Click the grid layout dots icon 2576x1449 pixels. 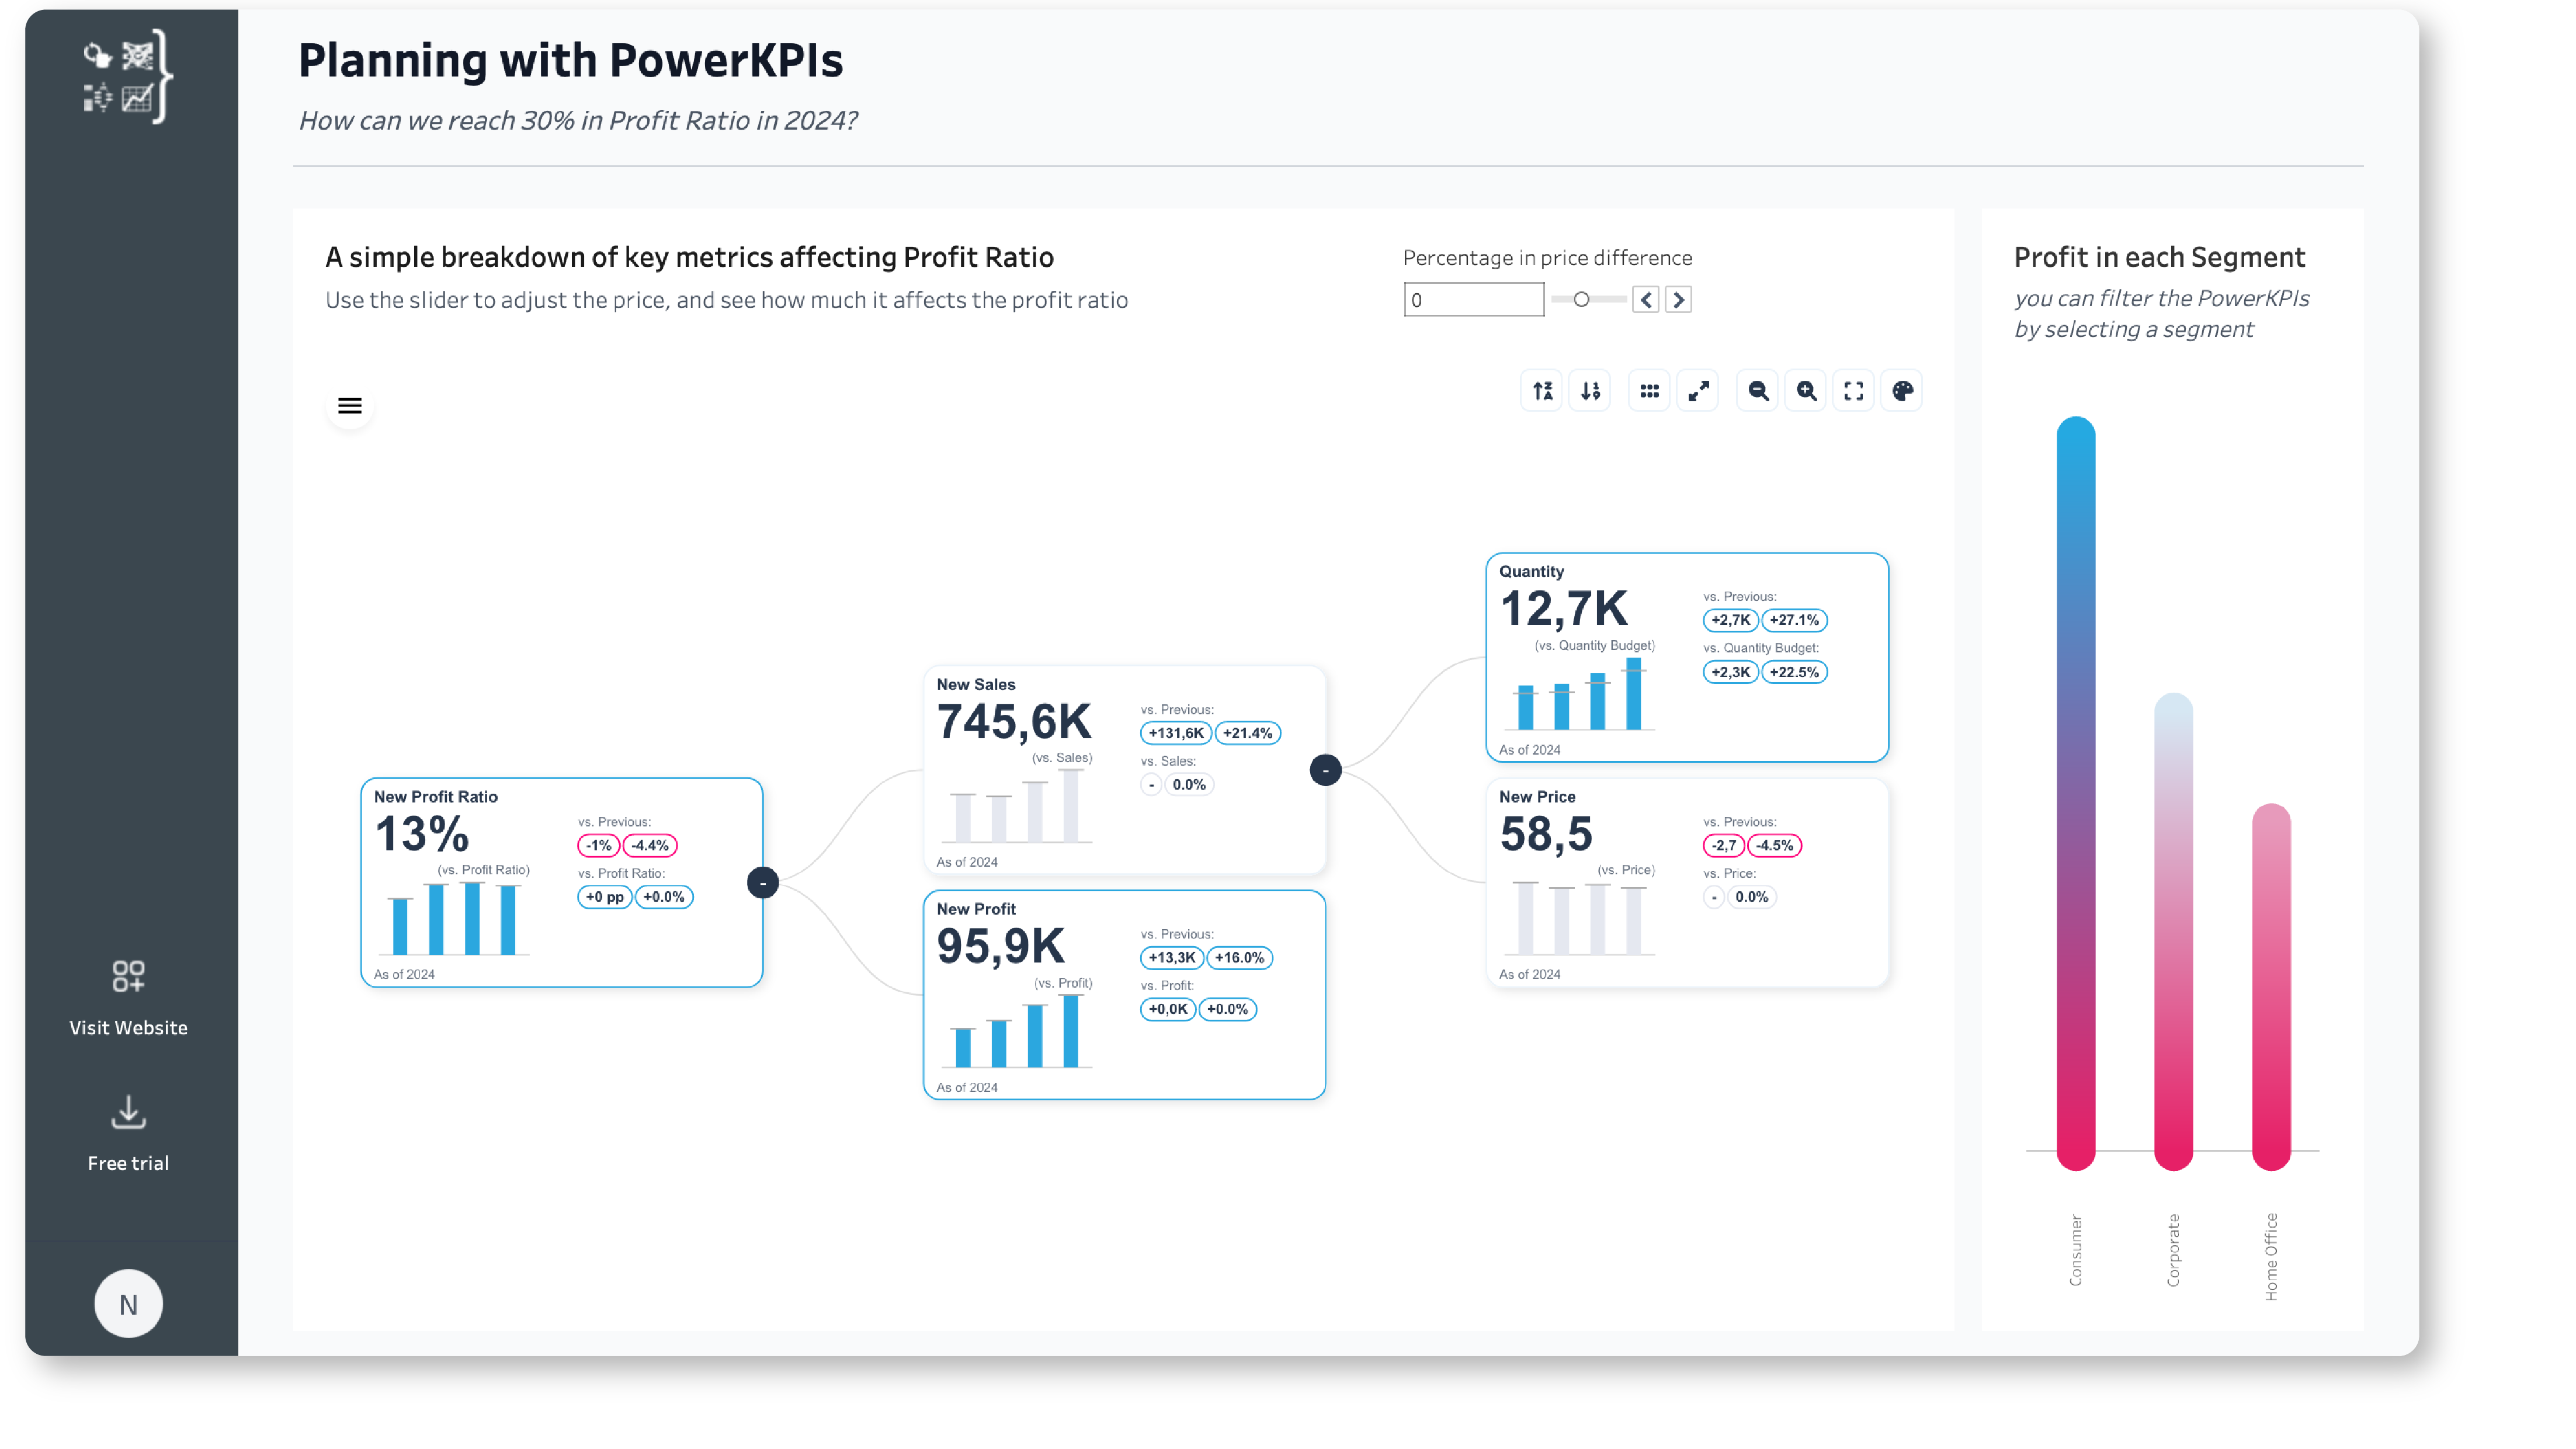(x=1649, y=391)
